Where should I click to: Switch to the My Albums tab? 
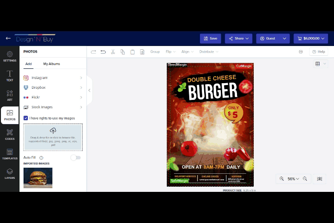point(51,64)
